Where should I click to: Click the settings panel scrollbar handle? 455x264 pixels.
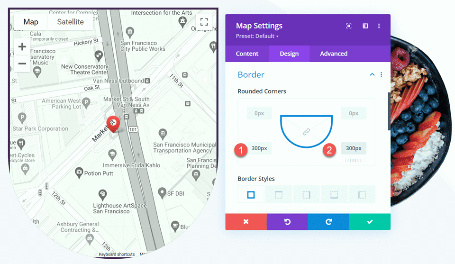pos(389,111)
